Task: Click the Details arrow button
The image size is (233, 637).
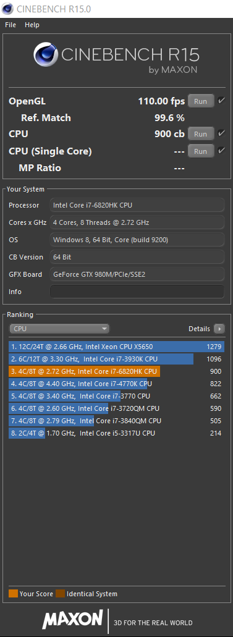Action: 219,329
